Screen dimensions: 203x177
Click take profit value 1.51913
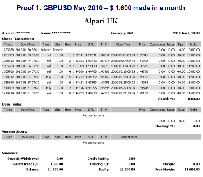pos(104,61)
